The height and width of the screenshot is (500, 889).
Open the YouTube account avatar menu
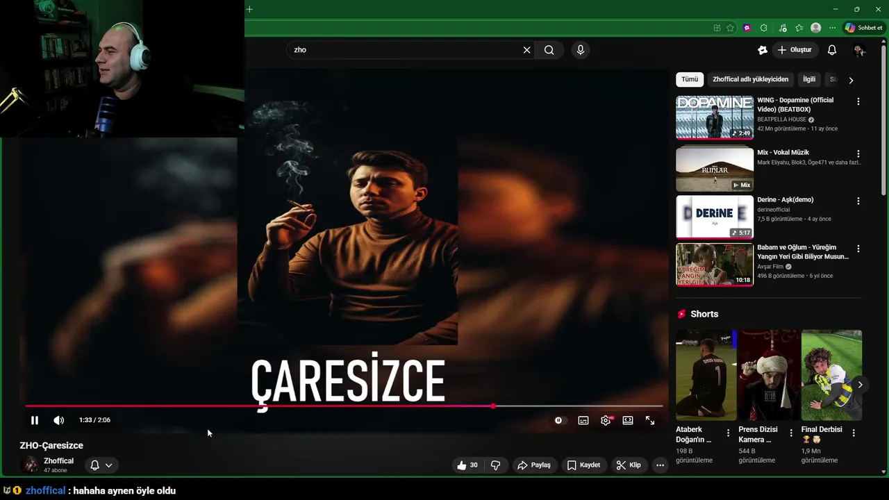[859, 50]
